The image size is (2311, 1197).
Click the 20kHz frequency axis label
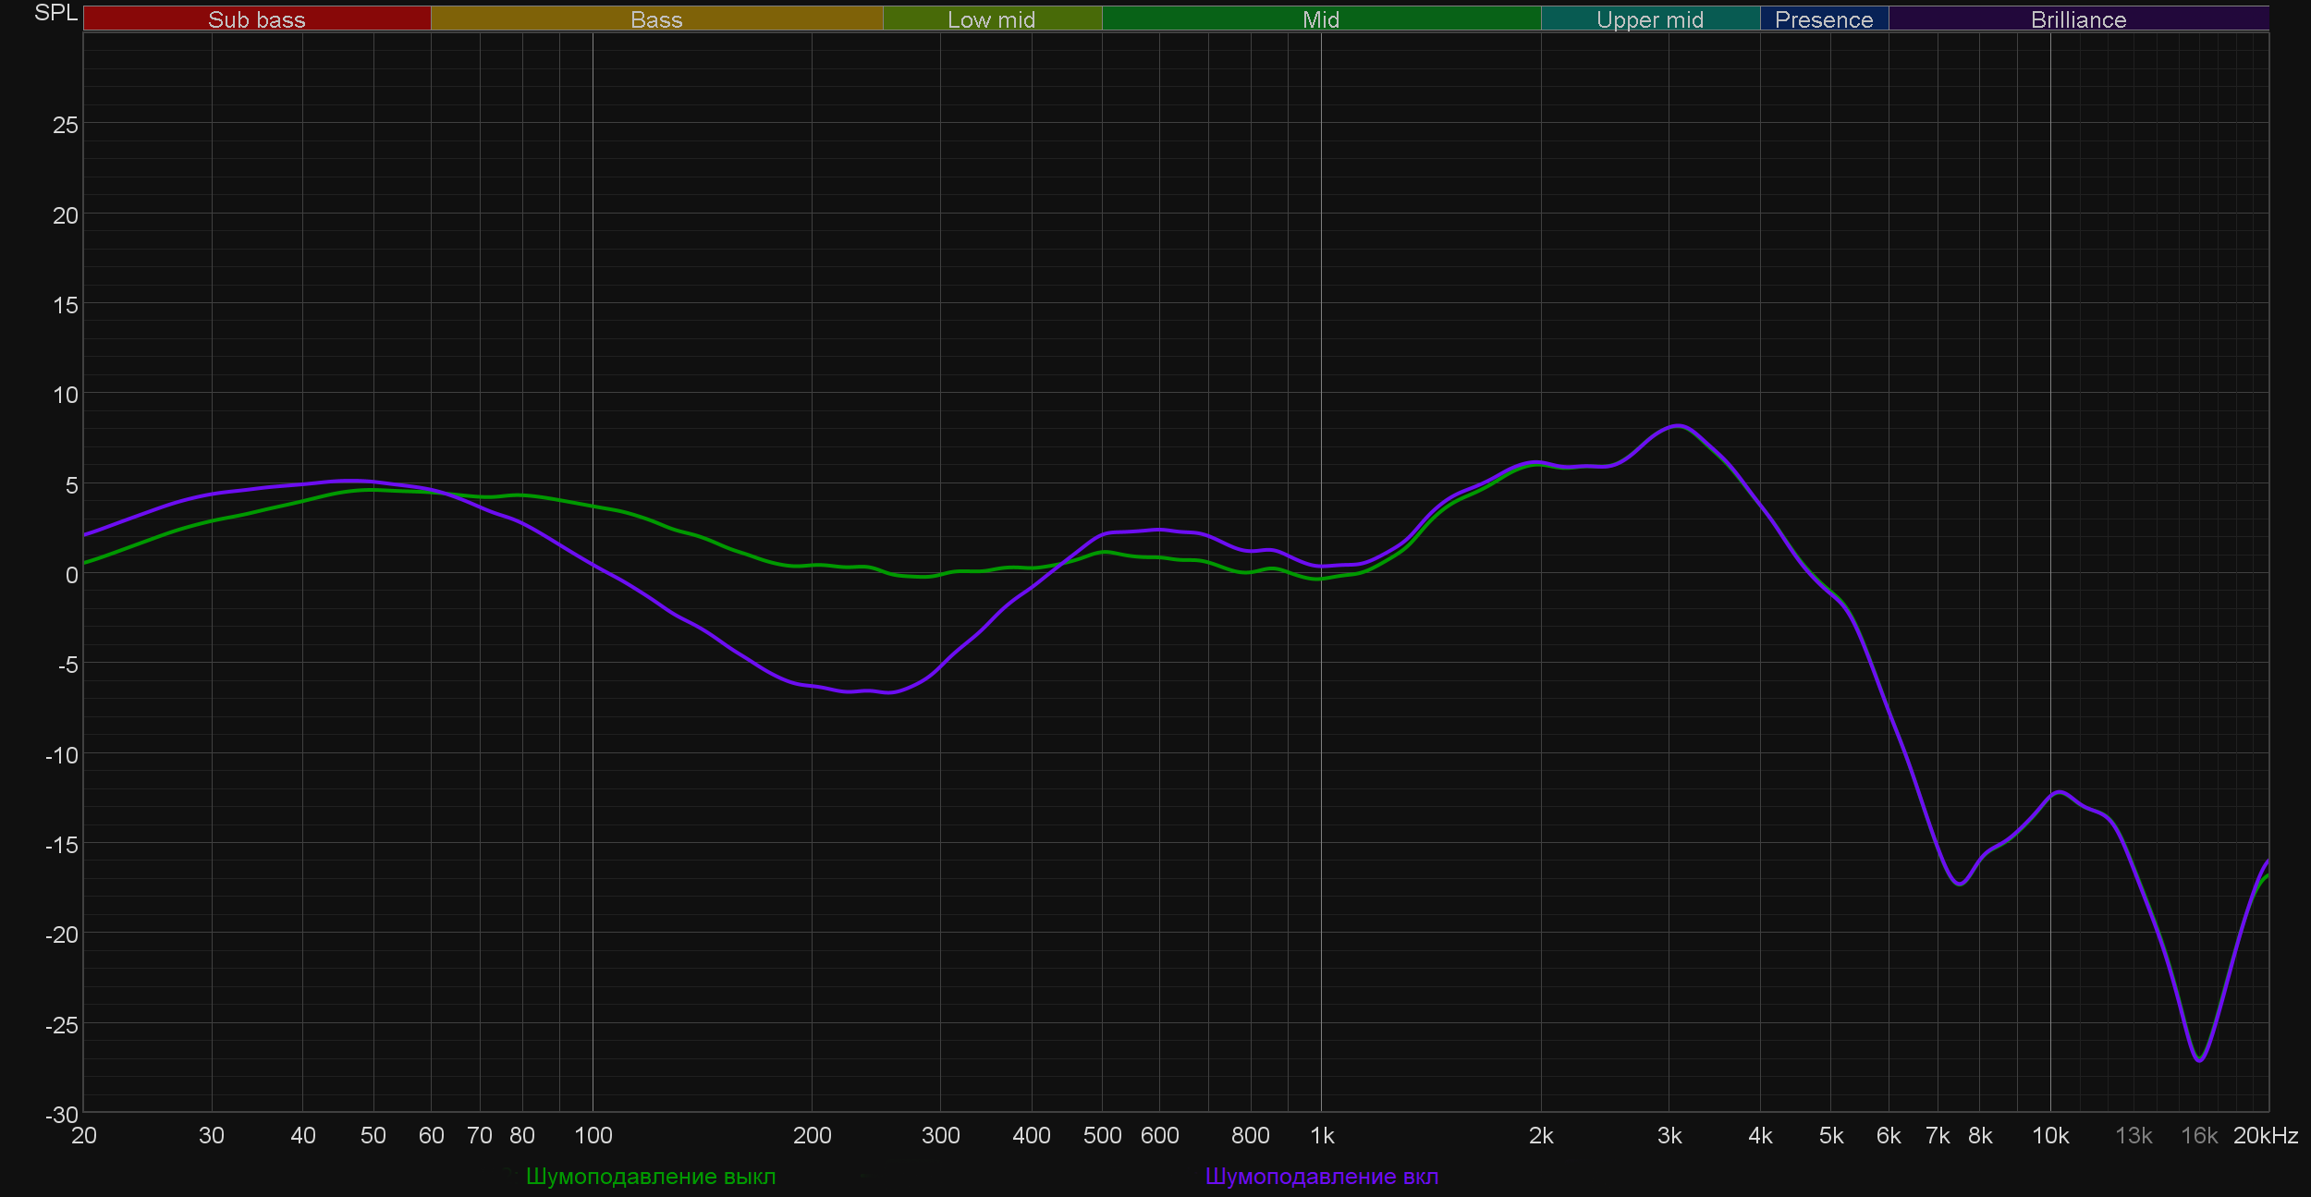coord(2265,1136)
